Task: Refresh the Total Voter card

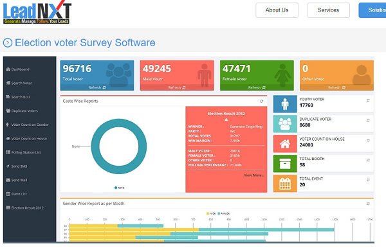Action: [x=97, y=87]
